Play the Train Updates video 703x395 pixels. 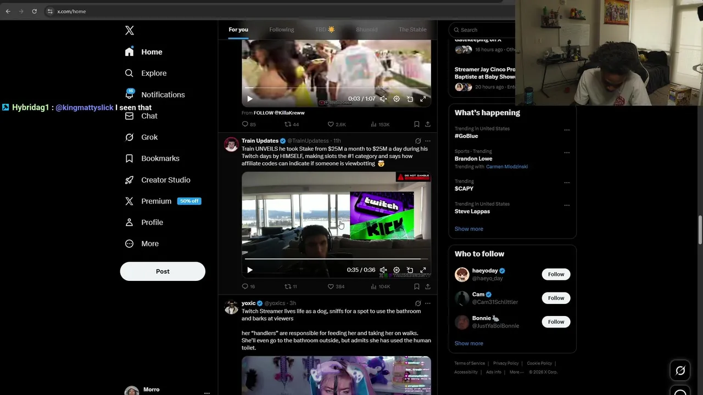250,270
